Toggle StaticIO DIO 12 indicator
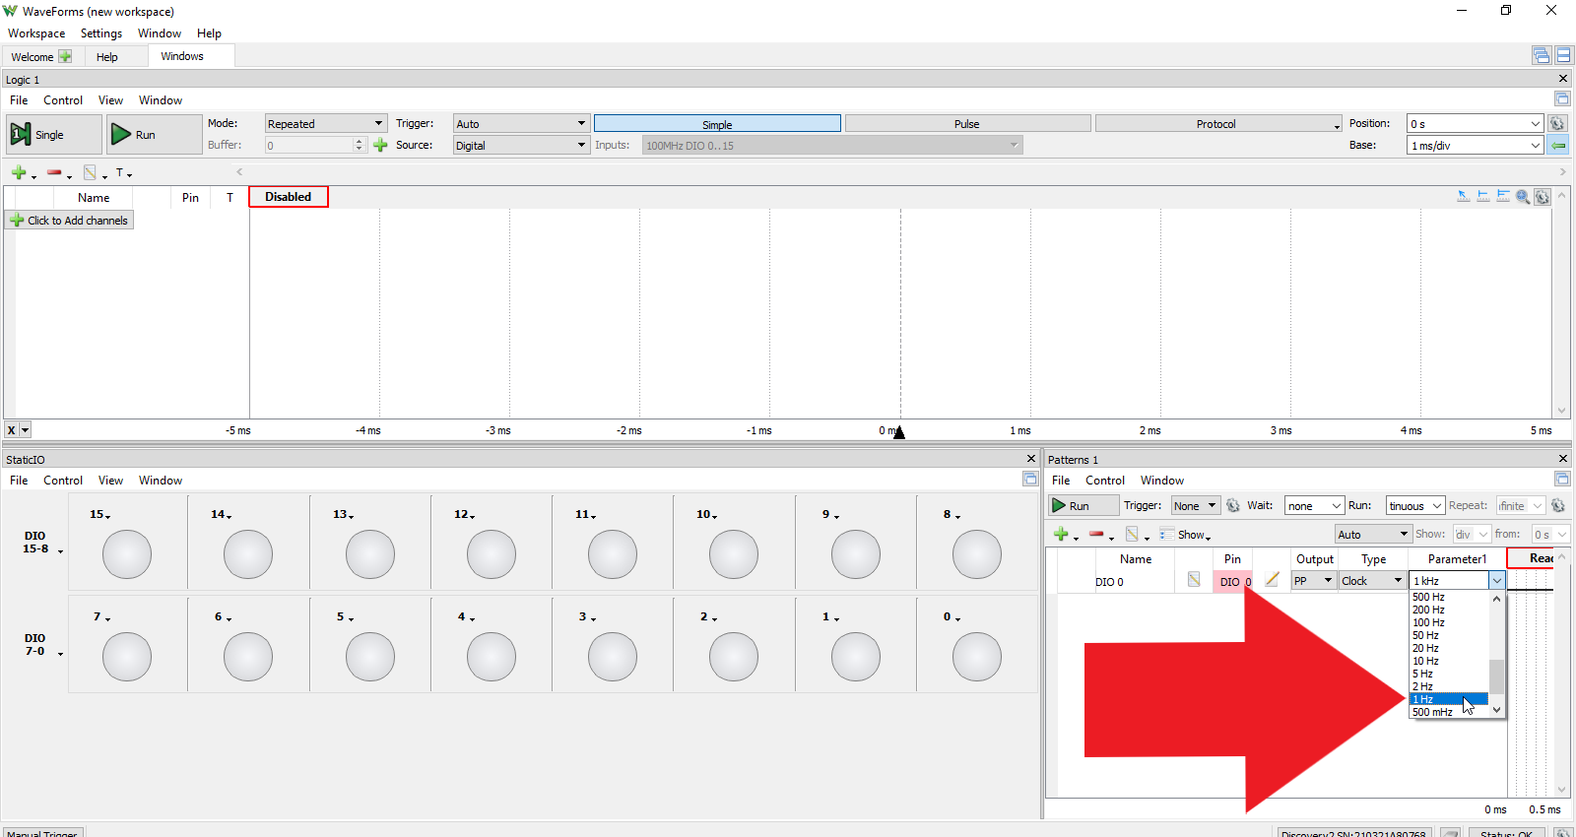 point(492,554)
